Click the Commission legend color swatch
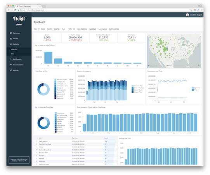The width and height of the screenshot is (210, 175). click(193, 88)
